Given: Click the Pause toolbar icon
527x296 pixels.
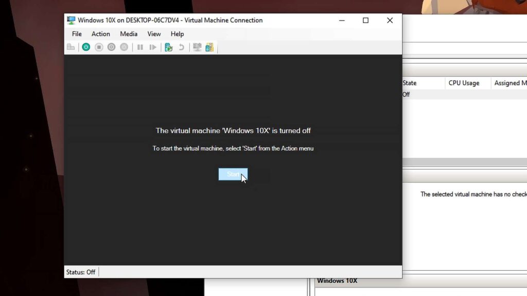Looking at the screenshot, I should click(140, 47).
